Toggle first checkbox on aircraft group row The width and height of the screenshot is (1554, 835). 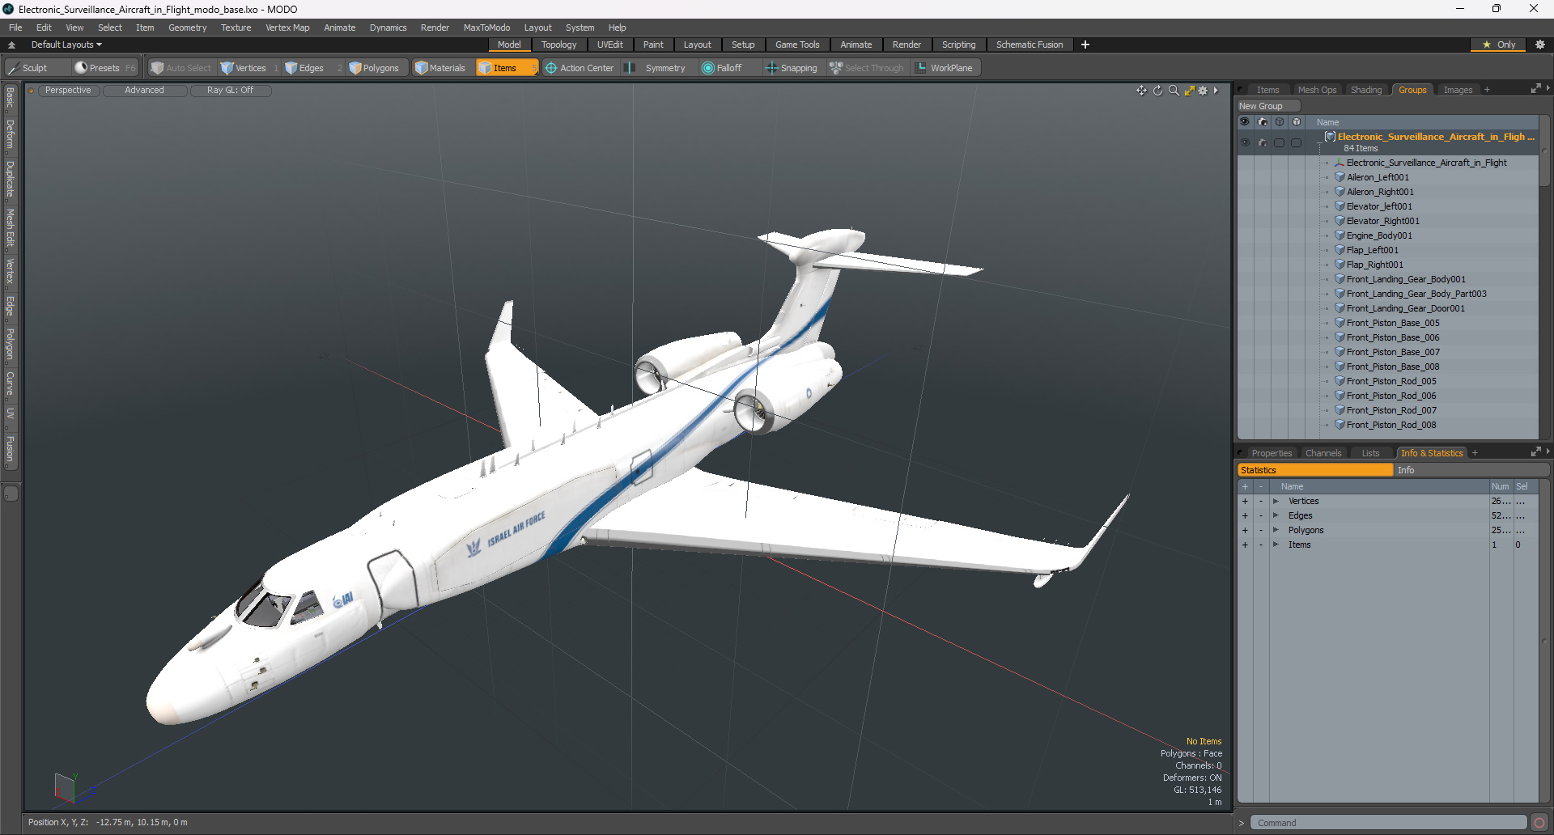(1280, 142)
